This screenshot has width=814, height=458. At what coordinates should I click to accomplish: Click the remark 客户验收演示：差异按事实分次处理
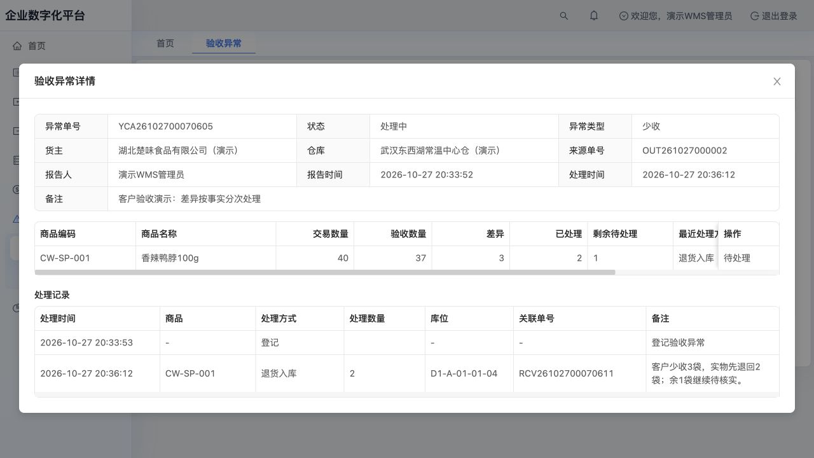(x=190, y=199)
